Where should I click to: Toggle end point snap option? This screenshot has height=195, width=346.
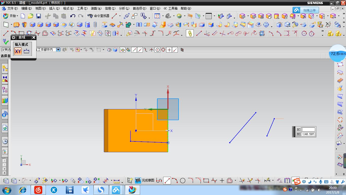pos(134,50)
